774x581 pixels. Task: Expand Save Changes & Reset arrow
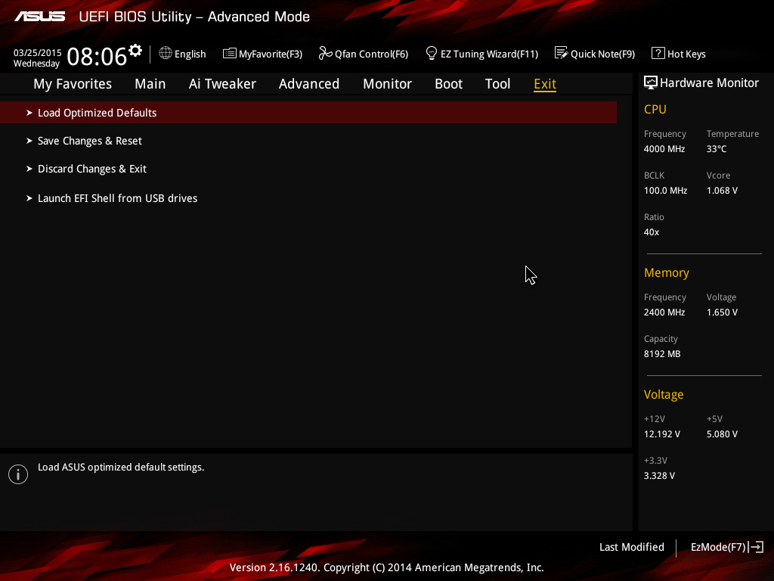(x=29, y=141)
